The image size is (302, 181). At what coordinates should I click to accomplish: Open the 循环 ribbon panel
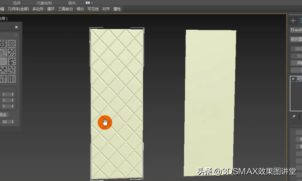coord(51,9)
